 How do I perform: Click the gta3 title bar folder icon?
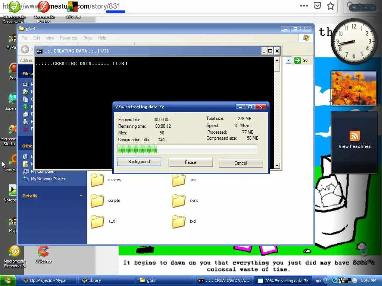tap(22, 29)
